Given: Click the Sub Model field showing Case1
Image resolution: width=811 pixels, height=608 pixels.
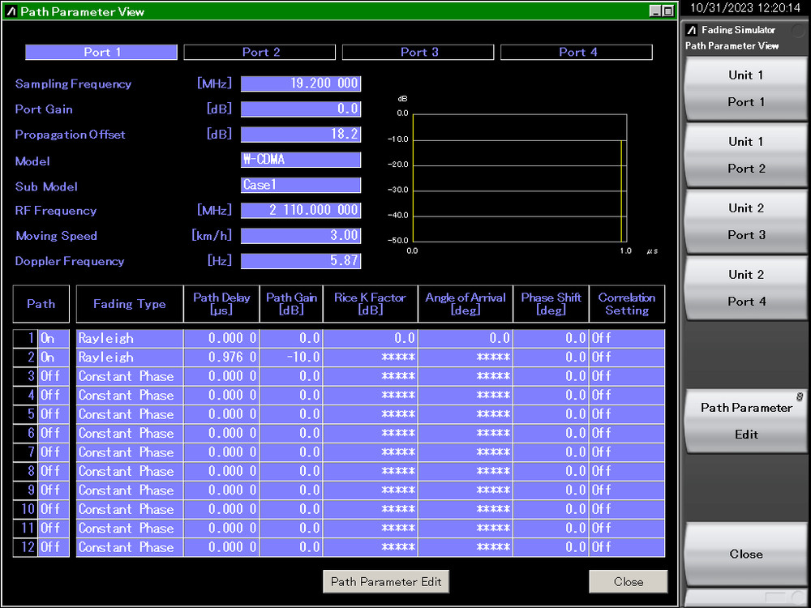Looking at the screenshot, I should point(301,185).
